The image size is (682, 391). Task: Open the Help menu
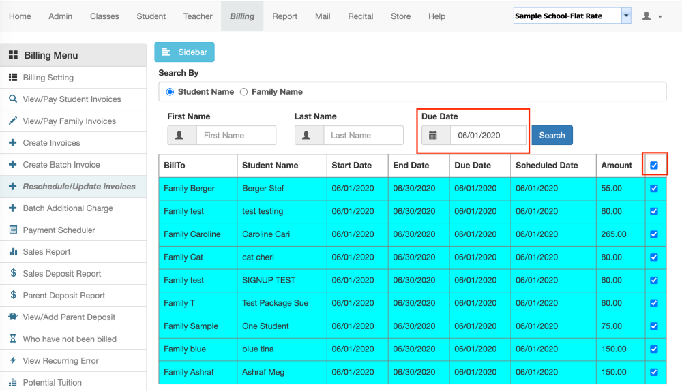[436, 16]
